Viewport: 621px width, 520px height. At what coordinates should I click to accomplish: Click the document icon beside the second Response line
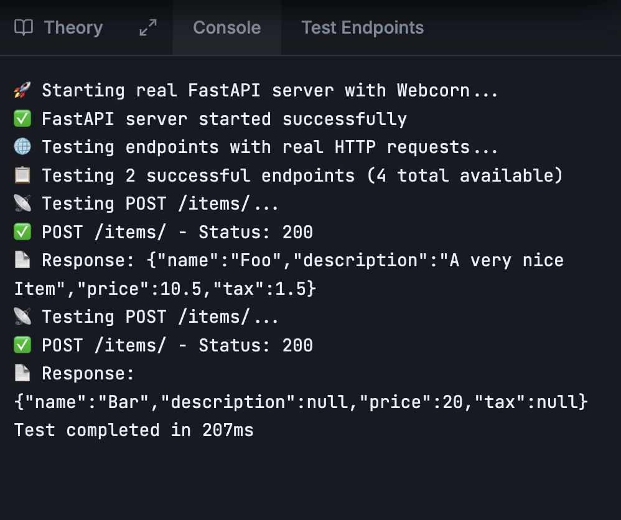pos(22,373)
